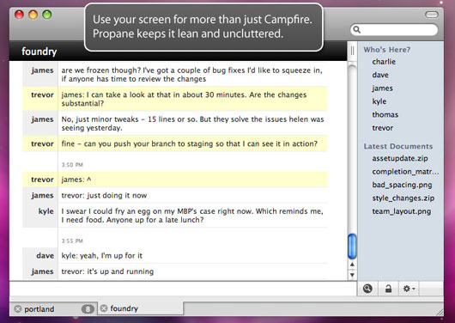Click kyle's message about frying an egg
Screen dimensions: 455x323
192,216
